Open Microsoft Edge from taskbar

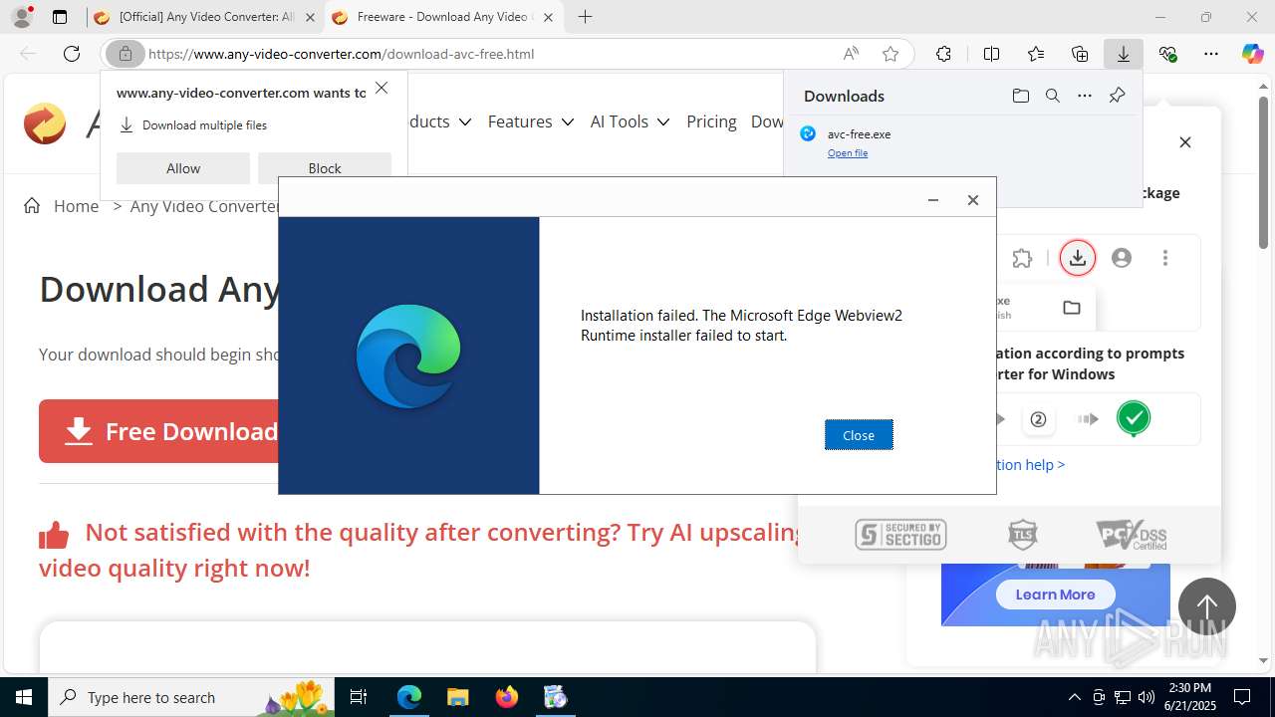[x=409, y=697]
